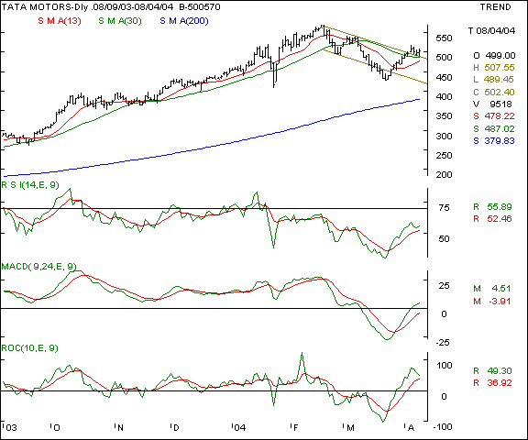Click the 200 price axis label

(444, 174)
